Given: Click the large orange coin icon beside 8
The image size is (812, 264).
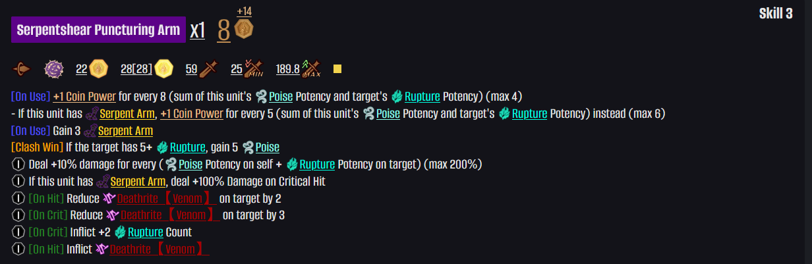Looking at the screenshot, I should point(245,29).
